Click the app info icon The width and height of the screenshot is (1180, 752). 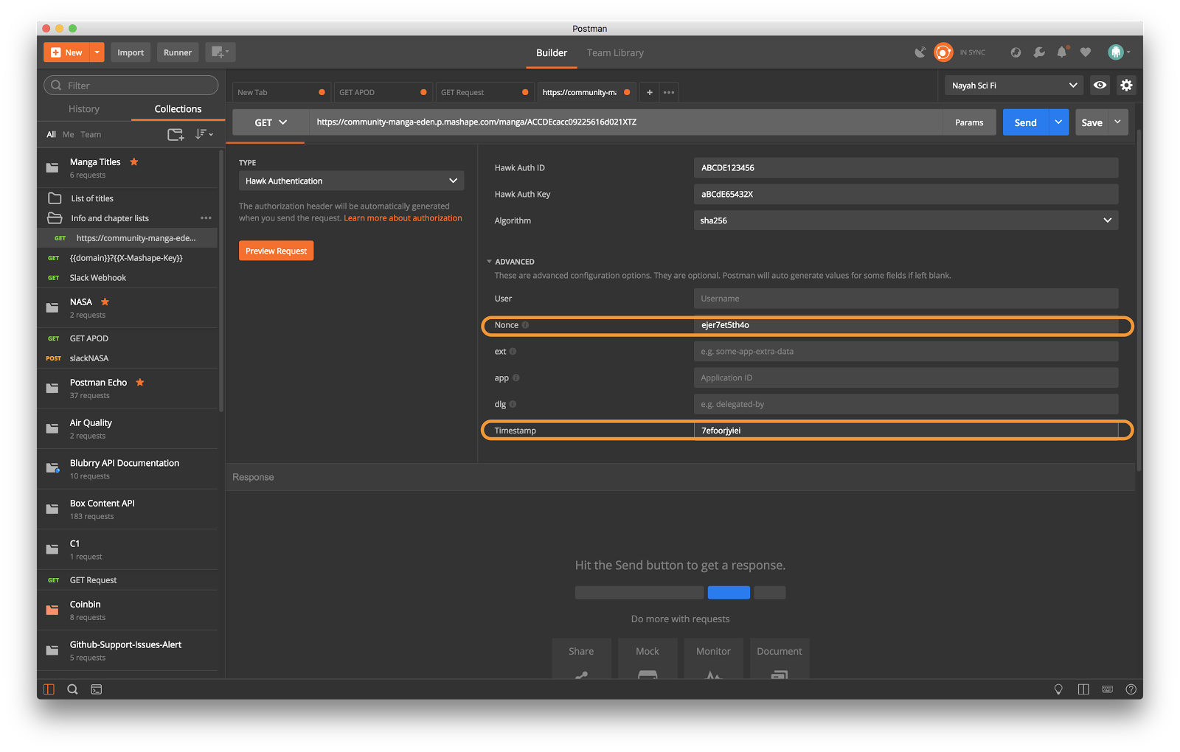point(516,378)
